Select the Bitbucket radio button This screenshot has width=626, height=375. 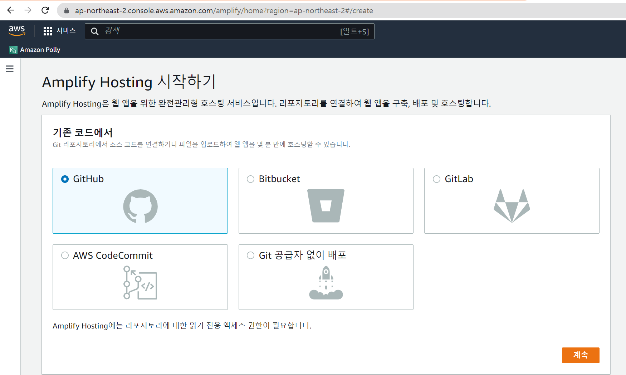pyautogui.click(x=250, y=179)
